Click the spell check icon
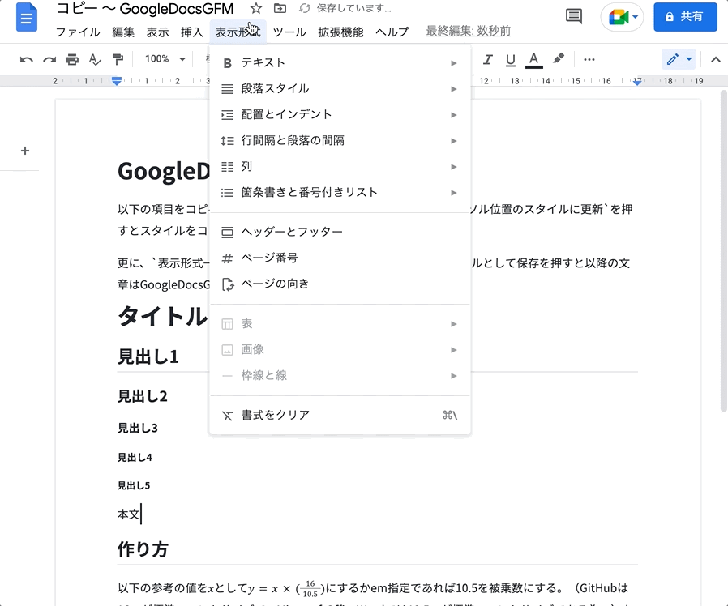 click(x=95, y=59)
